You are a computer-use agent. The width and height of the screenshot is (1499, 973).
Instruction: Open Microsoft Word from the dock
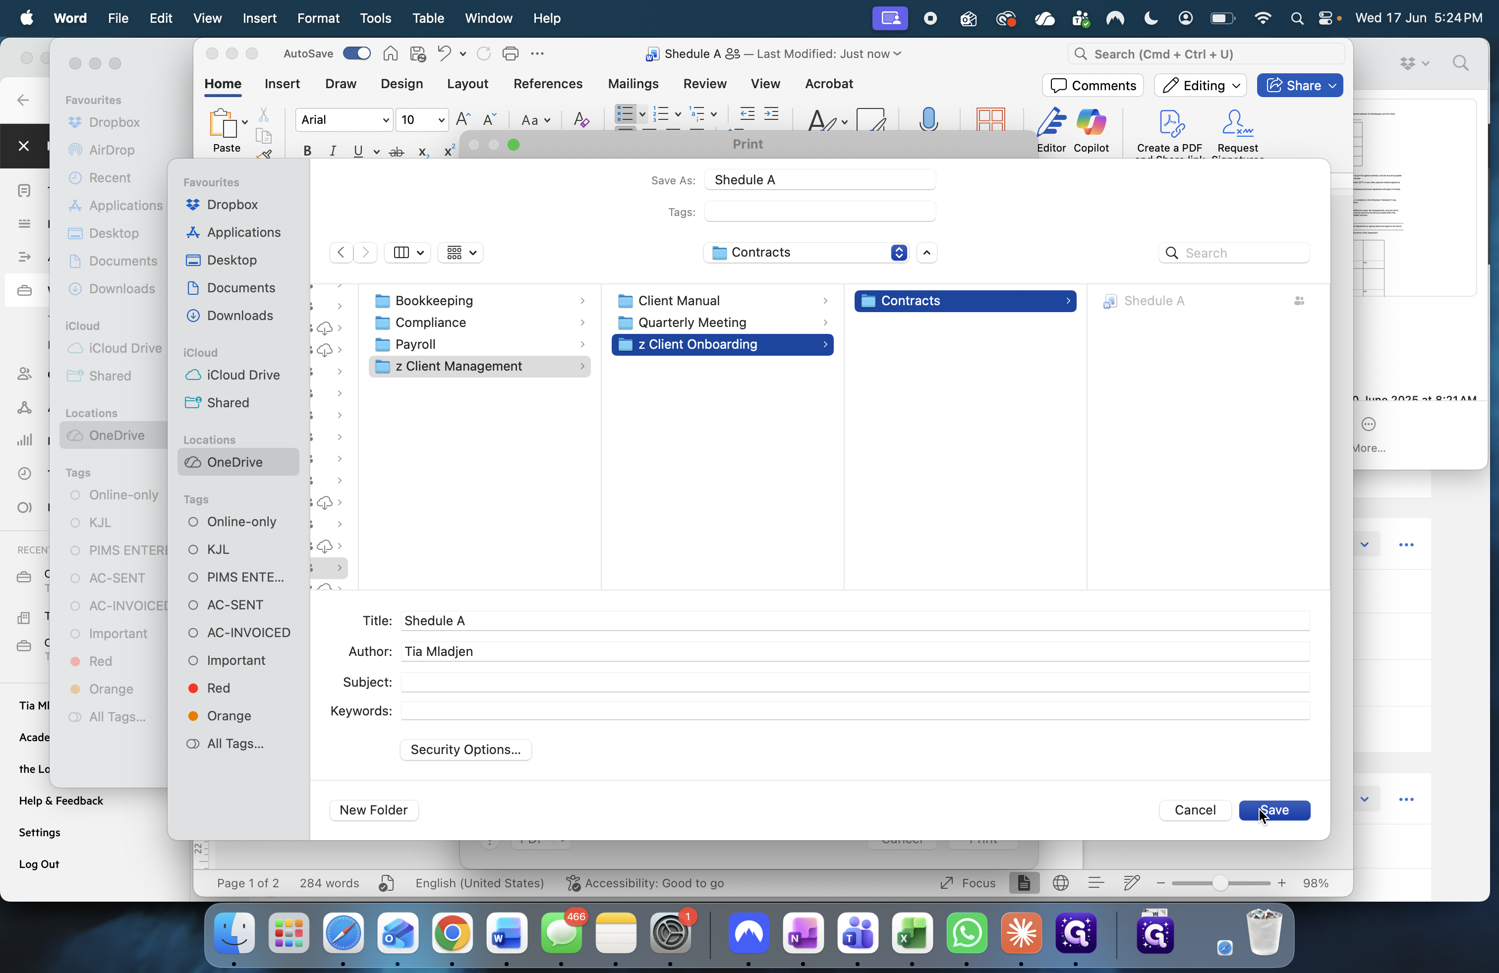(507, 933)
